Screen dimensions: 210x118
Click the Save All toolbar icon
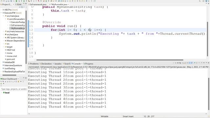pyautogui.click(x=9, y=1)
